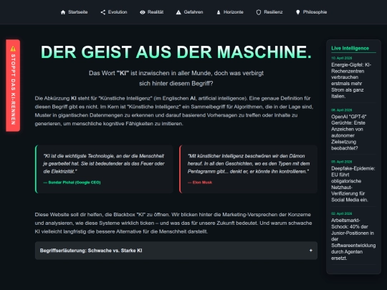
Task: Open the Arbeitsmarkt-Schock news item
Action: [353, 239]
